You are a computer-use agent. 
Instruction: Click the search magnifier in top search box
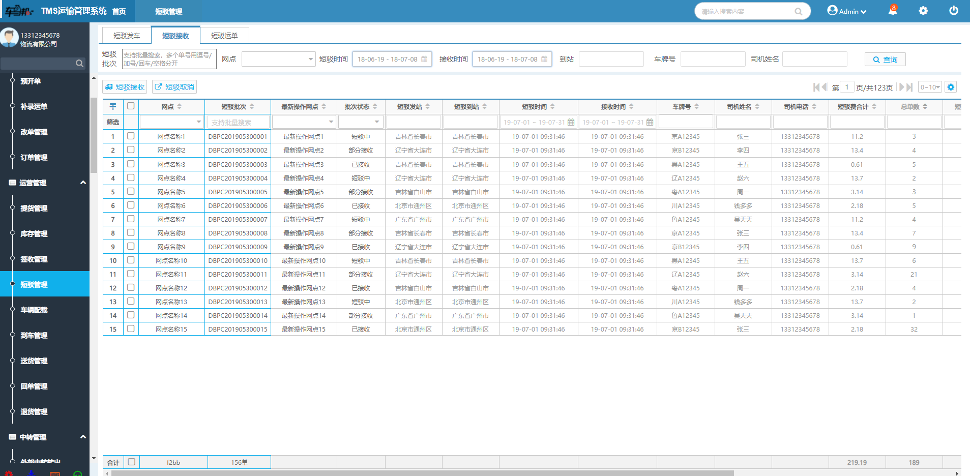click(x=799, y=12)
